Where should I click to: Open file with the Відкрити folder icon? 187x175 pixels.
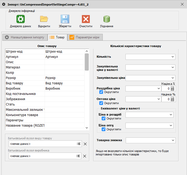[x=44, y=19]
